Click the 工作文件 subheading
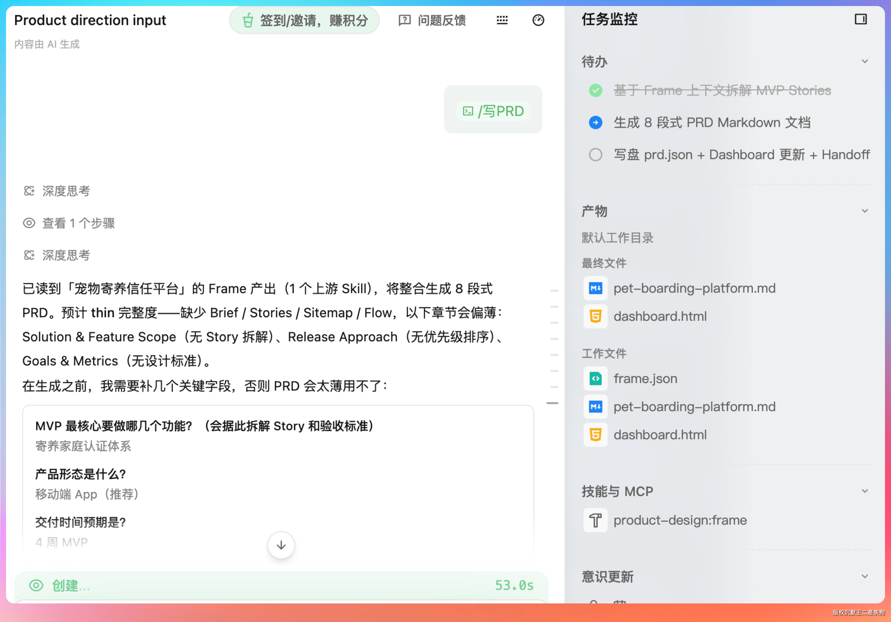 point(604,353)
